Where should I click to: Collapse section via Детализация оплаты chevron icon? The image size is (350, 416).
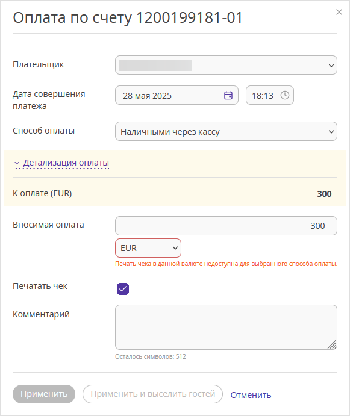pos(17,163)
